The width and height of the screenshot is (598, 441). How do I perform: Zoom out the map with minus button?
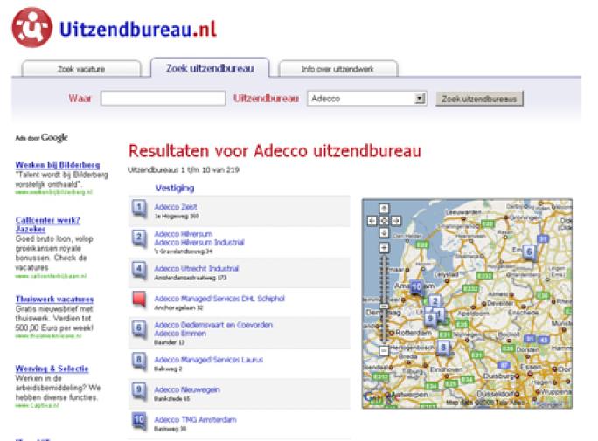pos(383,350)
